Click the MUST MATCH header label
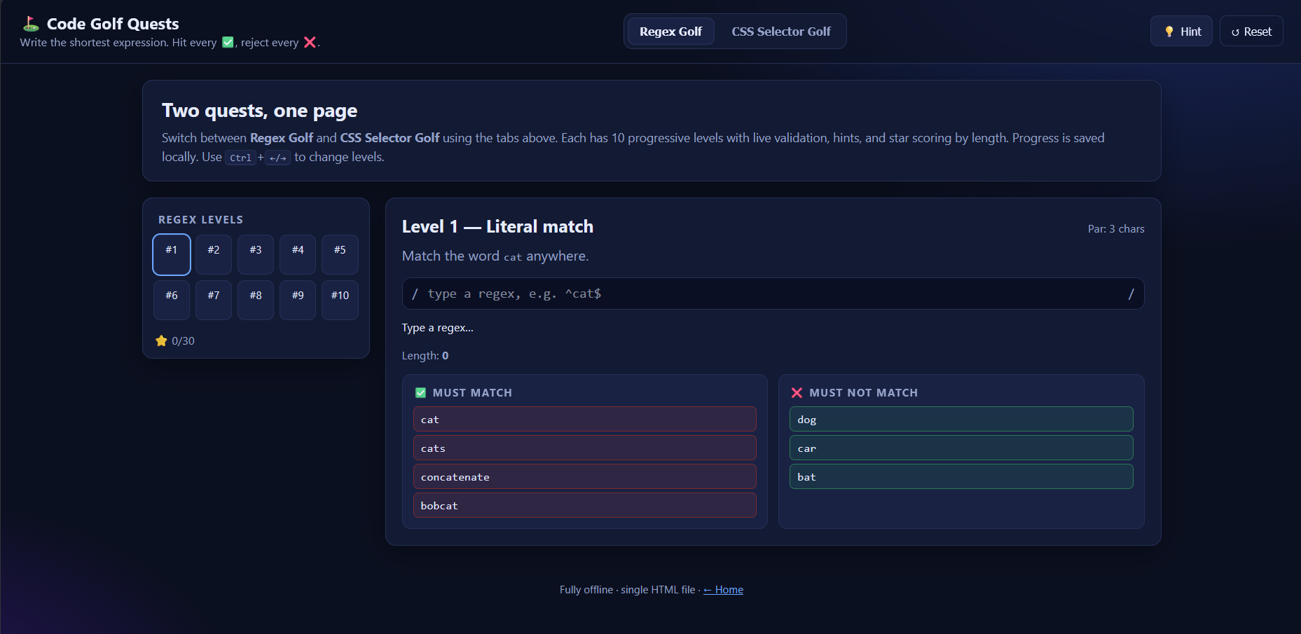The height and width of the screenshot is (634, 1301). pos(472,393)
